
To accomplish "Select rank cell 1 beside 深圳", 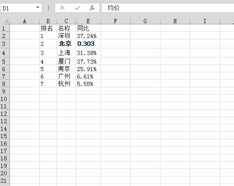I will 48,36.
